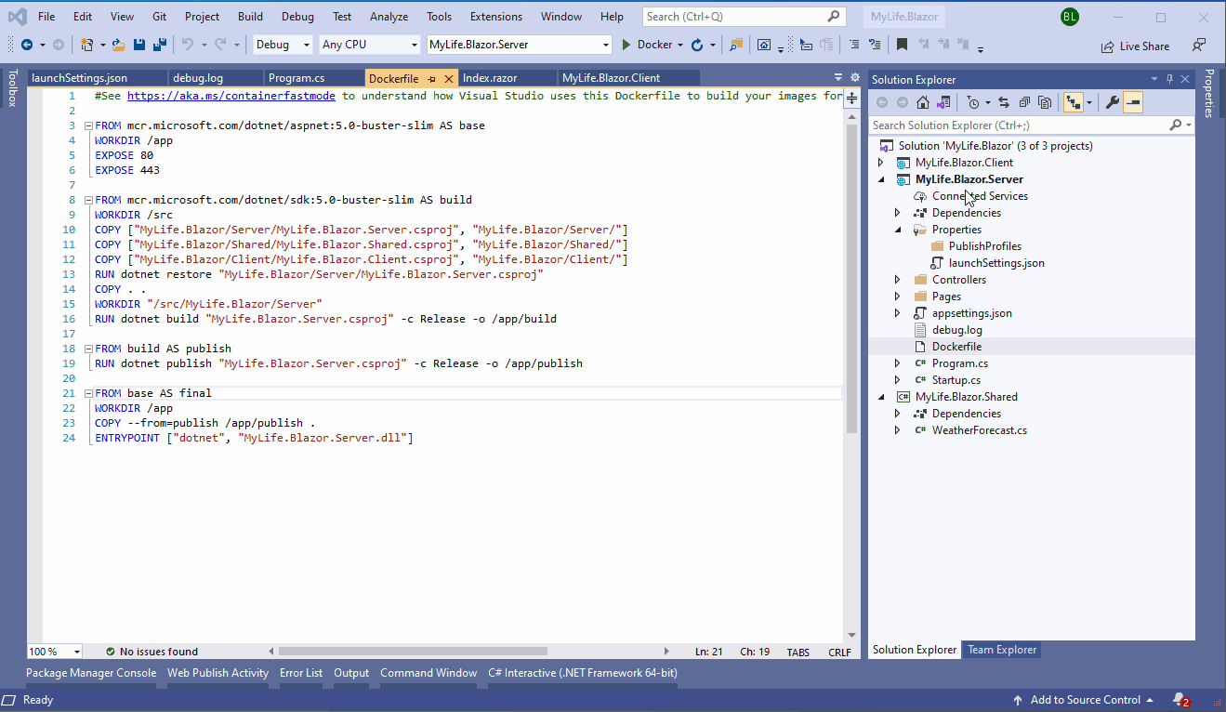The width and height of the screenshot is (1226, 712).
Task: Click Sync with Active Document icon
Action: point(1004,102)
